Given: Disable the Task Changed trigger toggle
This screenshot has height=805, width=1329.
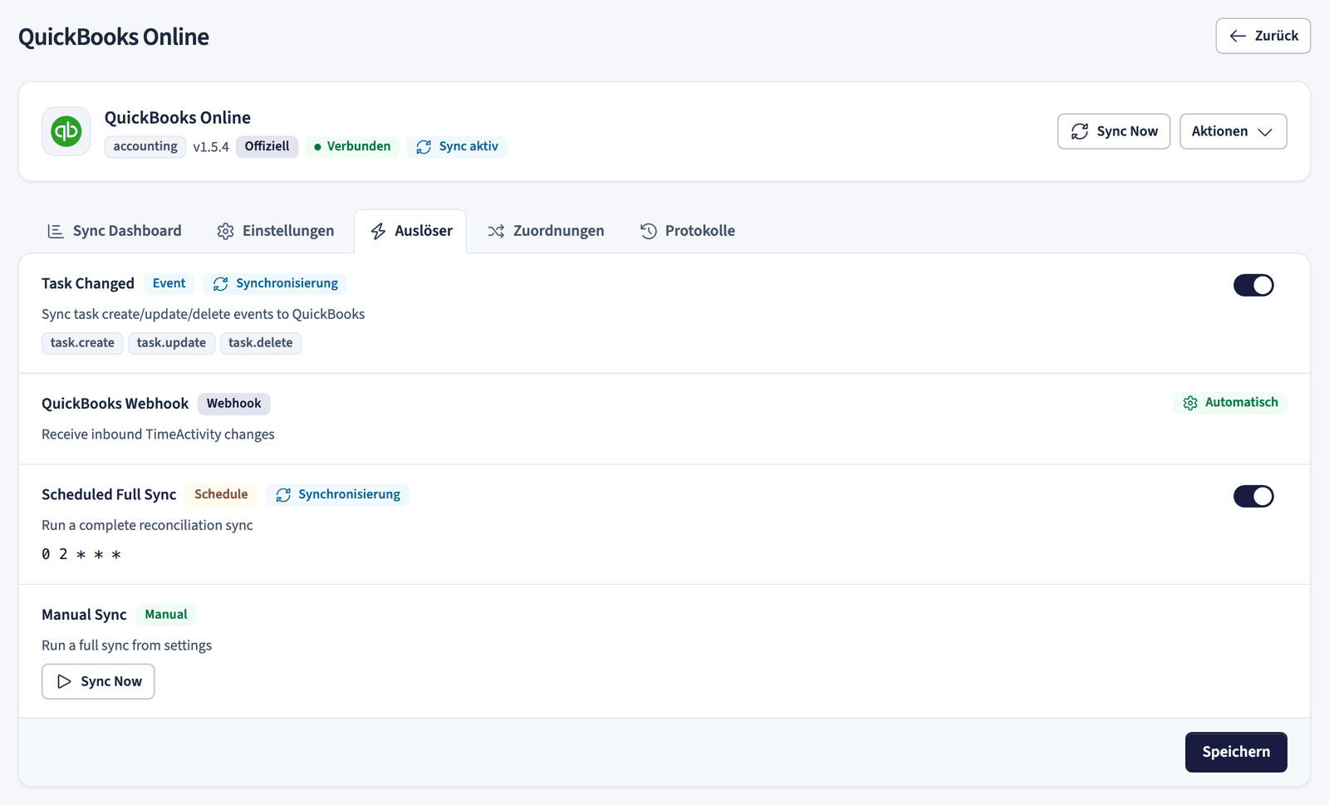Looking at the screenshot, I should (1253, 285).
